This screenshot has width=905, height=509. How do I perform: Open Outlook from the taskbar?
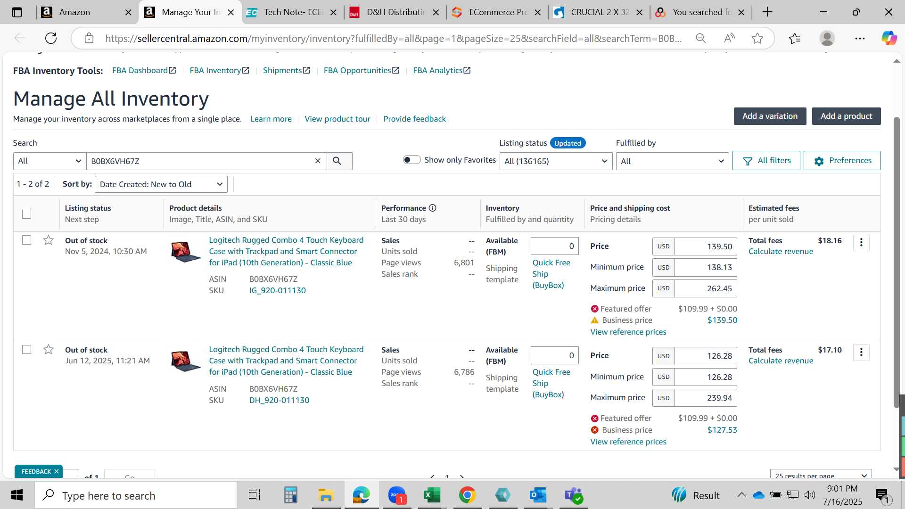(x=538, y=495)
